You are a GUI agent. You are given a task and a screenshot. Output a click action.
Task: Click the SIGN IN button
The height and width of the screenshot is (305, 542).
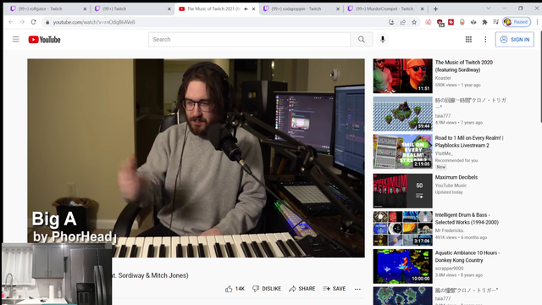pyautogui.click(x=515, y=40)
